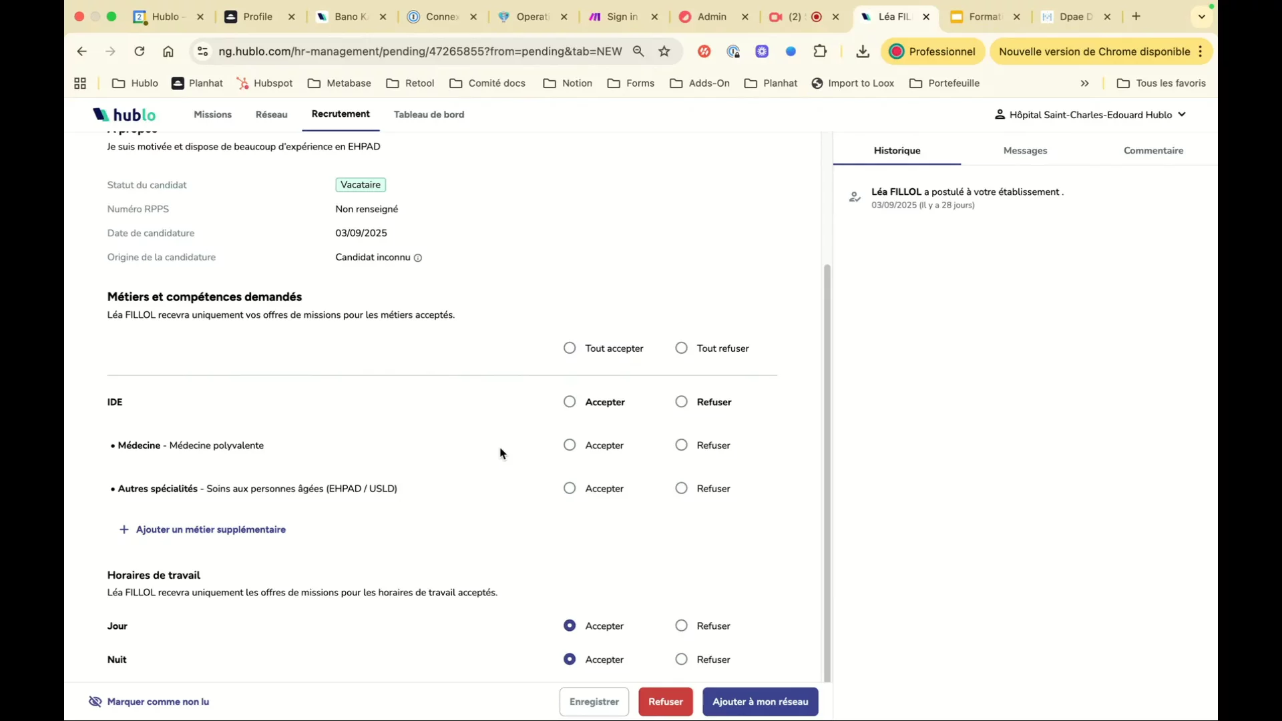Expand the Hôpital Saint-Charles-Edouard Hublo dropdown
Image resolution: width=1282 pixels, height=721 pixels.
[1182, 115]
